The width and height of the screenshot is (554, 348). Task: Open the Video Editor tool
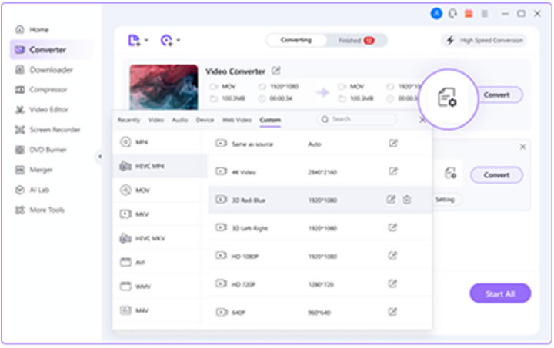click(42, 110)
